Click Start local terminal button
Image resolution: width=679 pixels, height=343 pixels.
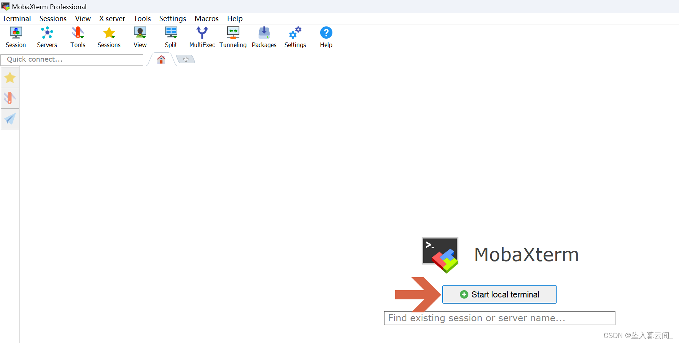(x=499, y=294)
